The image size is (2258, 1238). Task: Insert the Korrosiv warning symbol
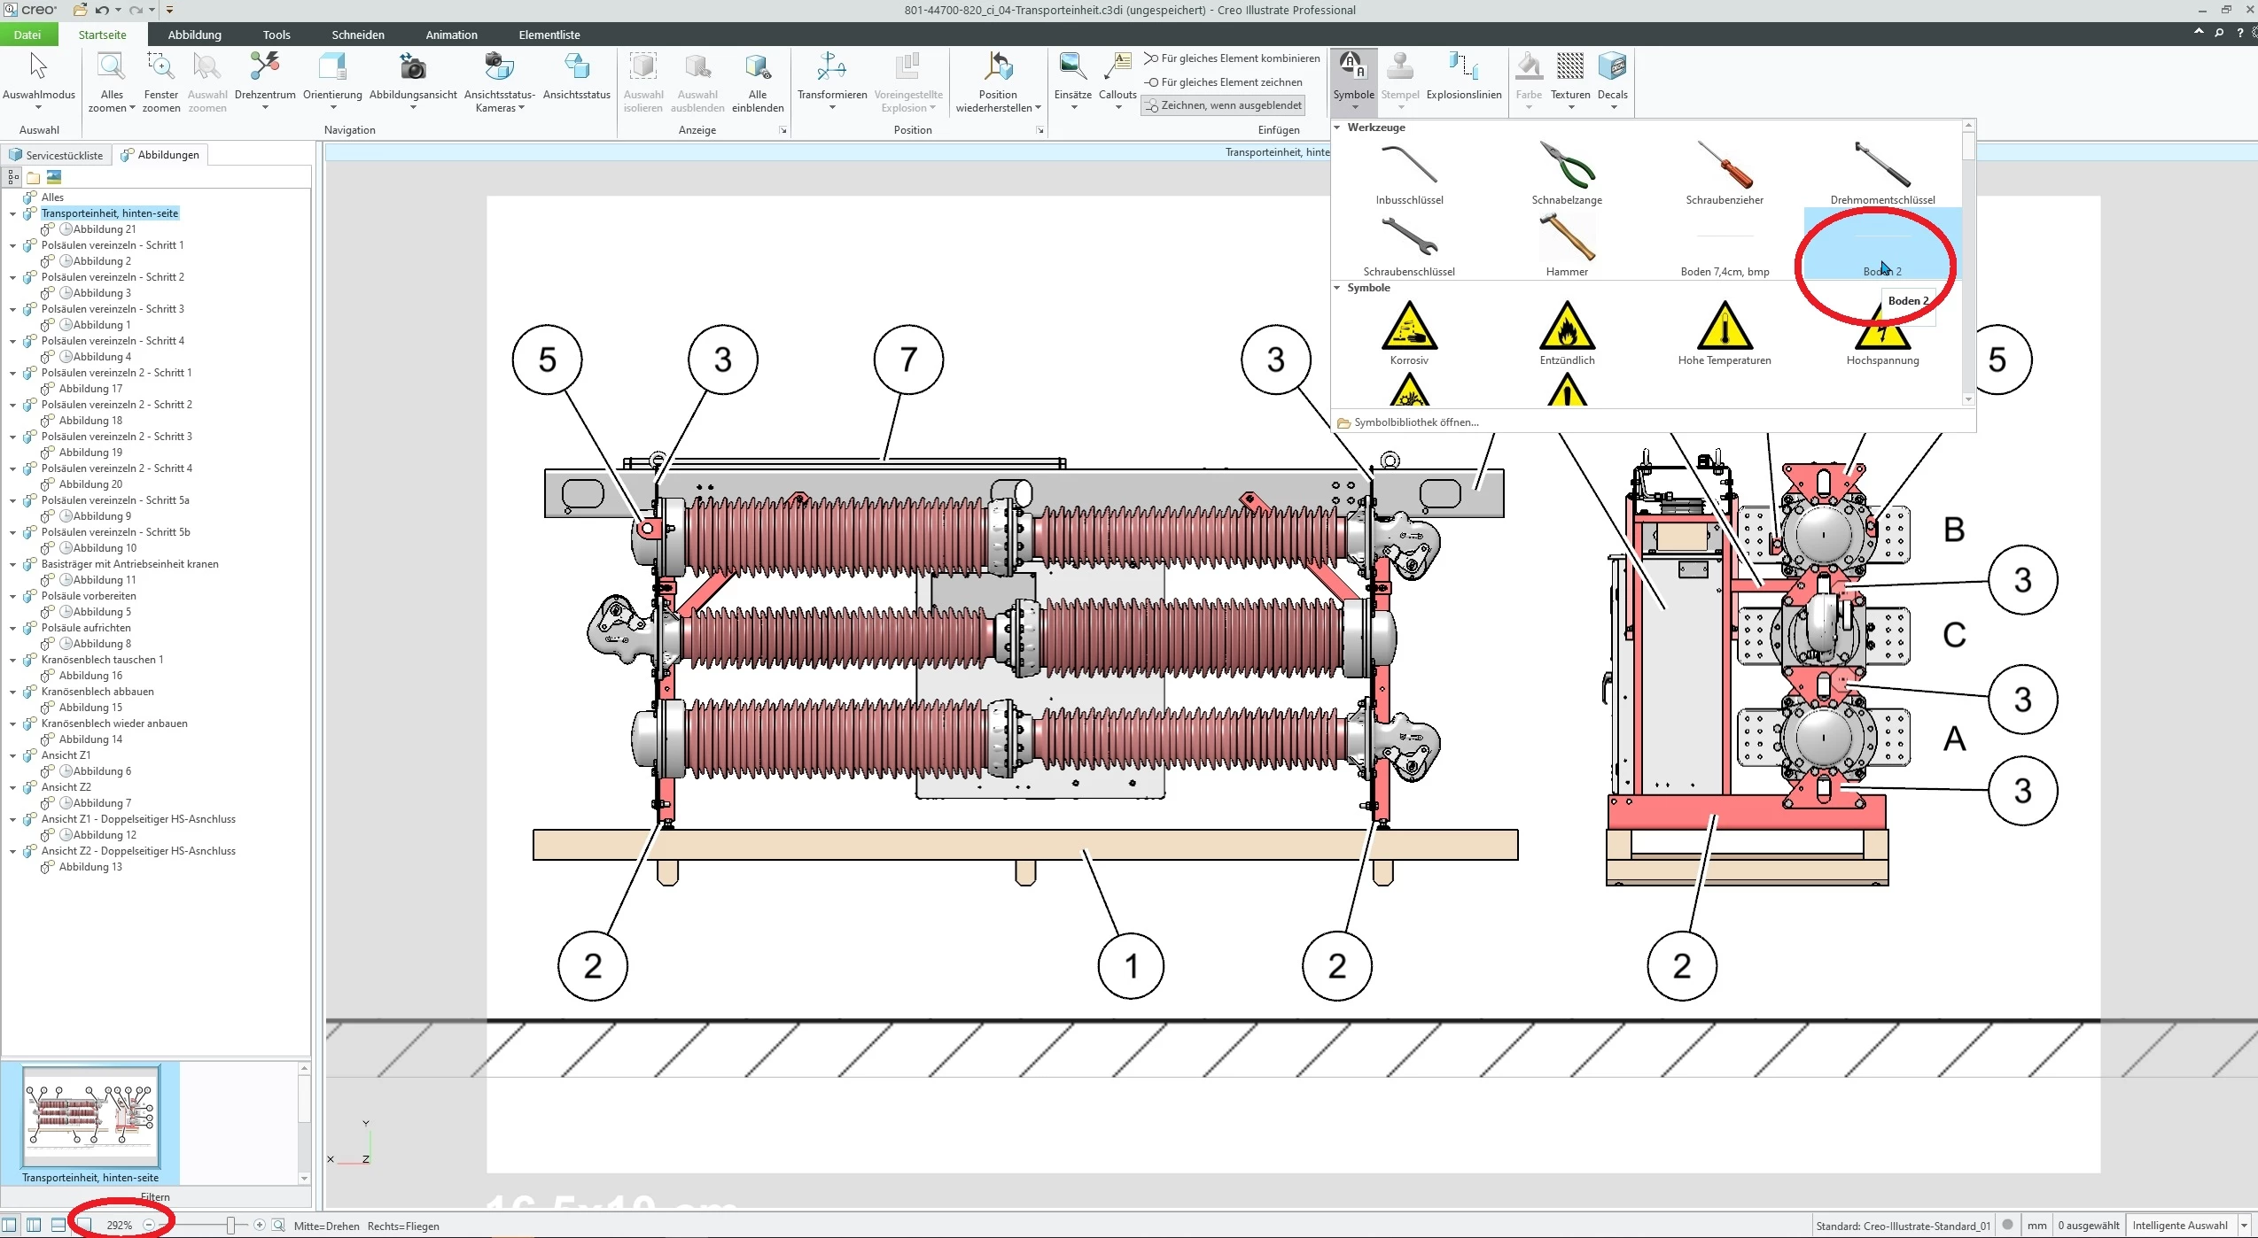click(x=1408, y=327)
